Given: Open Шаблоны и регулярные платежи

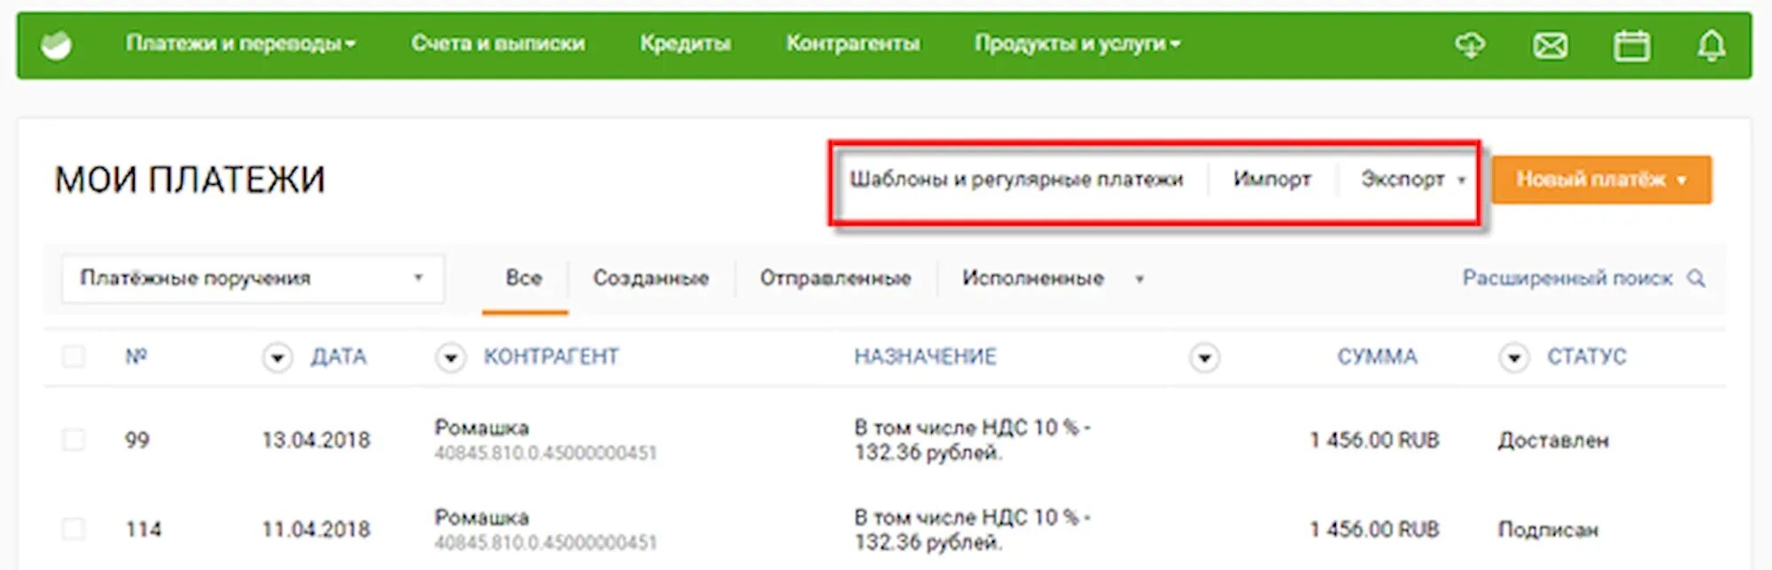Looking at the screenshot, I should pyautogui.click(x=1016, y=180).
